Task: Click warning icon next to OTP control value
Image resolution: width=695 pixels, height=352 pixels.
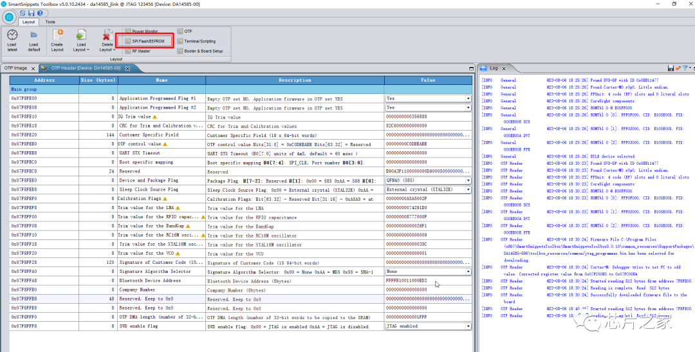Action: (165, 144)
